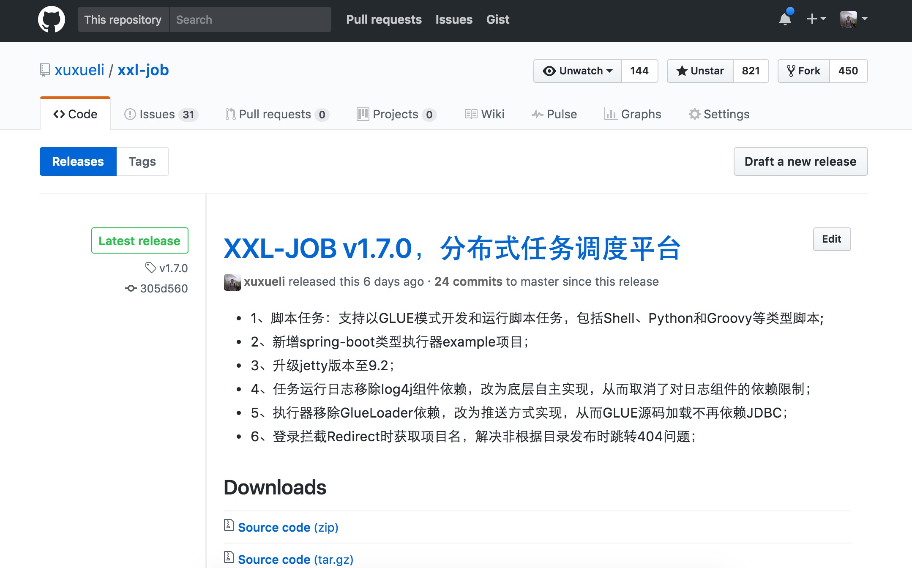The width and height of the screenshot is (912, 568).
Task: Click the tar.gz file icon beside Source code
Action: coord(229,557)
